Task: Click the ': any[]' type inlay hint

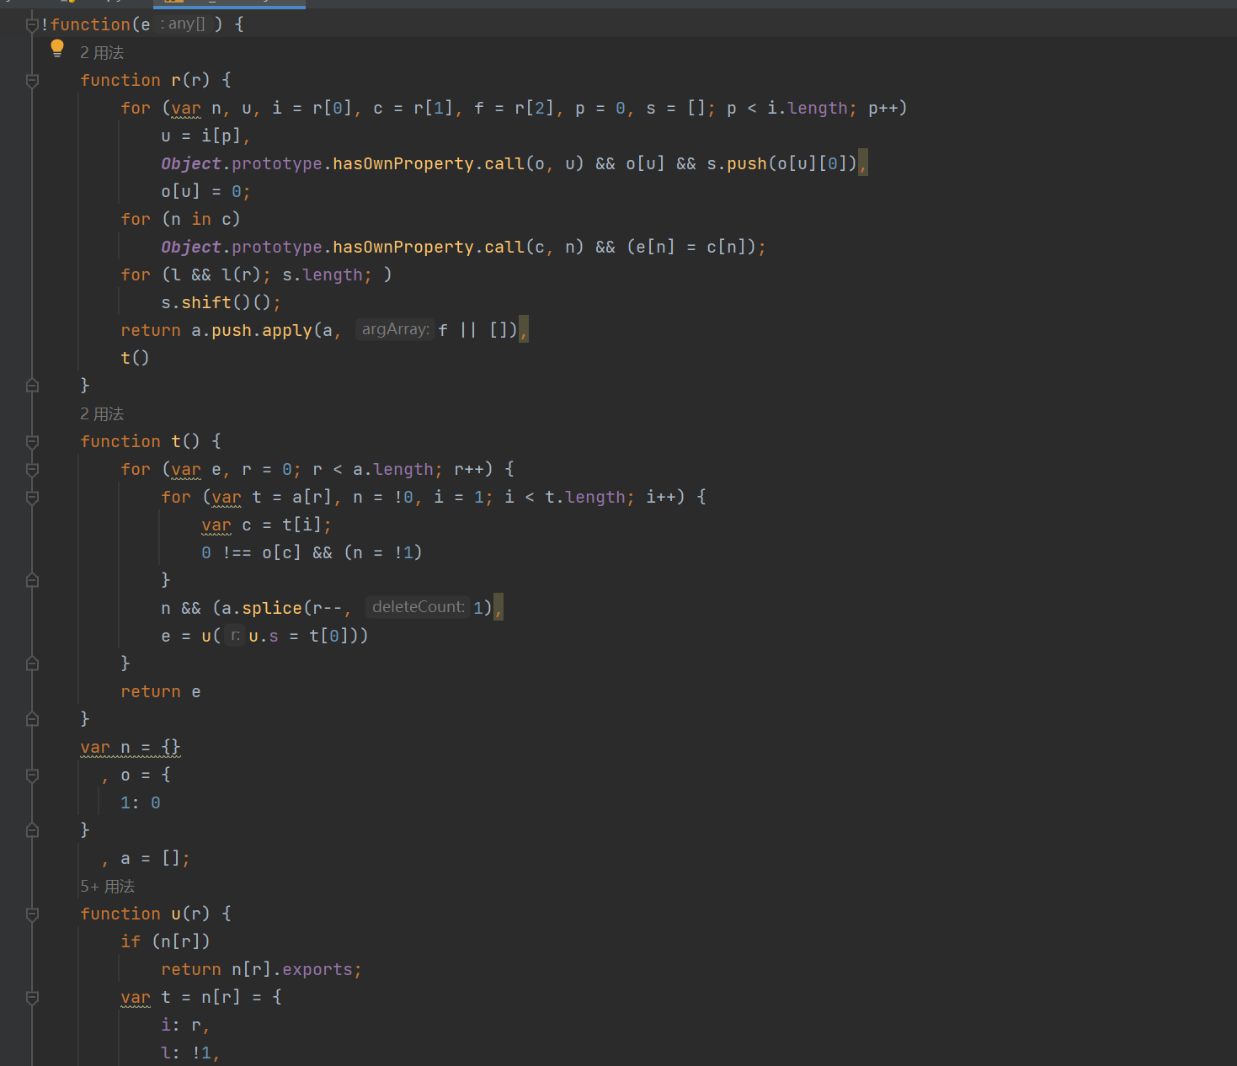Action: (x=183, y=24)
